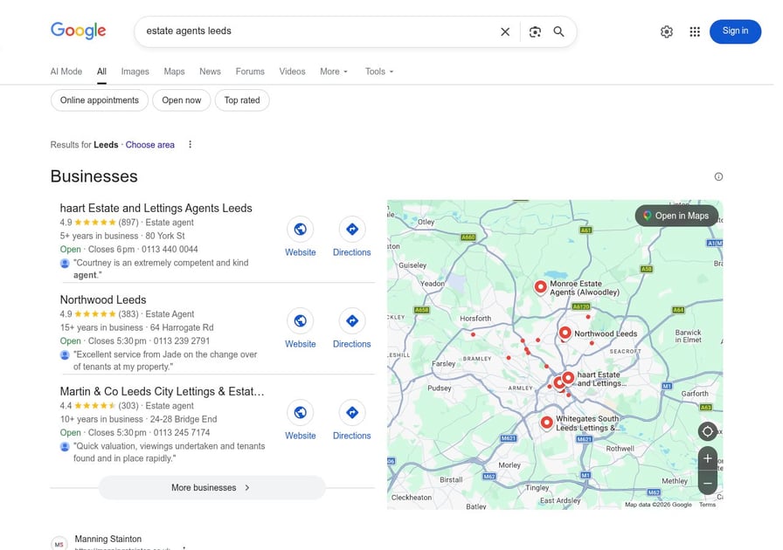Click the Manning Stainton MS favicon

coord(59,544)
